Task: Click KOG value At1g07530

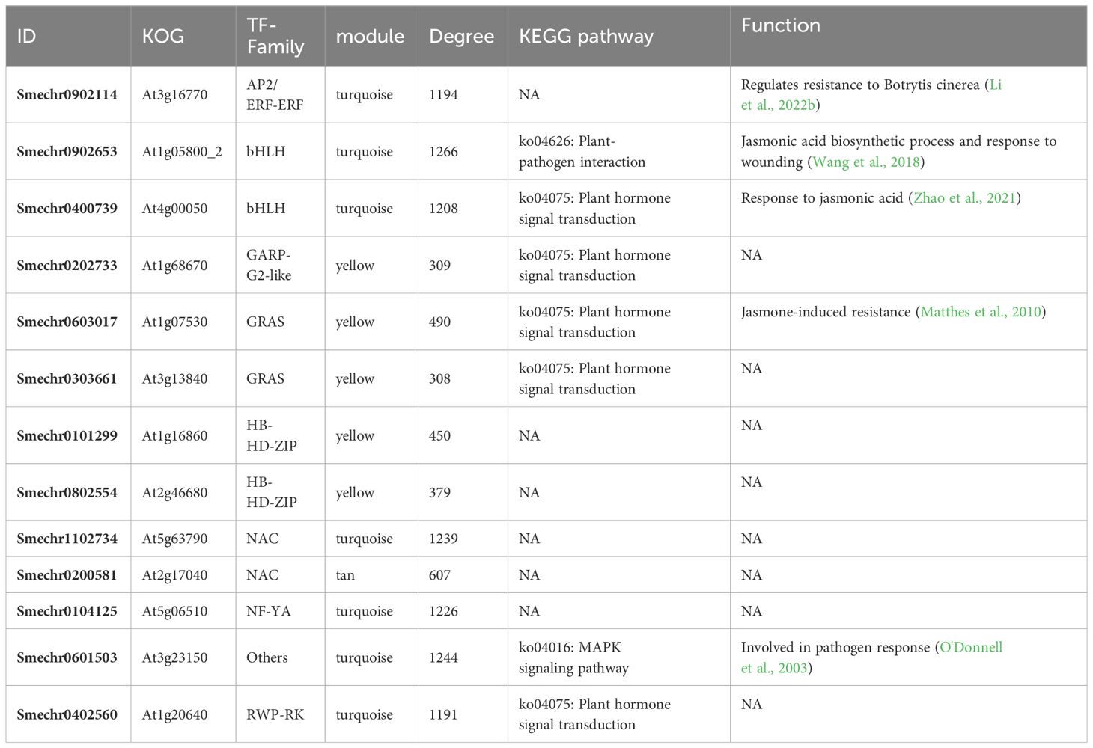Action: pos(175,322)
